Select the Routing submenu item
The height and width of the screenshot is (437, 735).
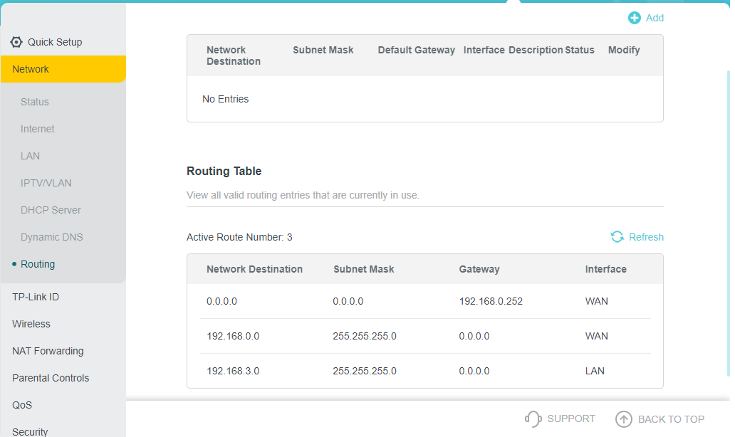tap(38, 264)
